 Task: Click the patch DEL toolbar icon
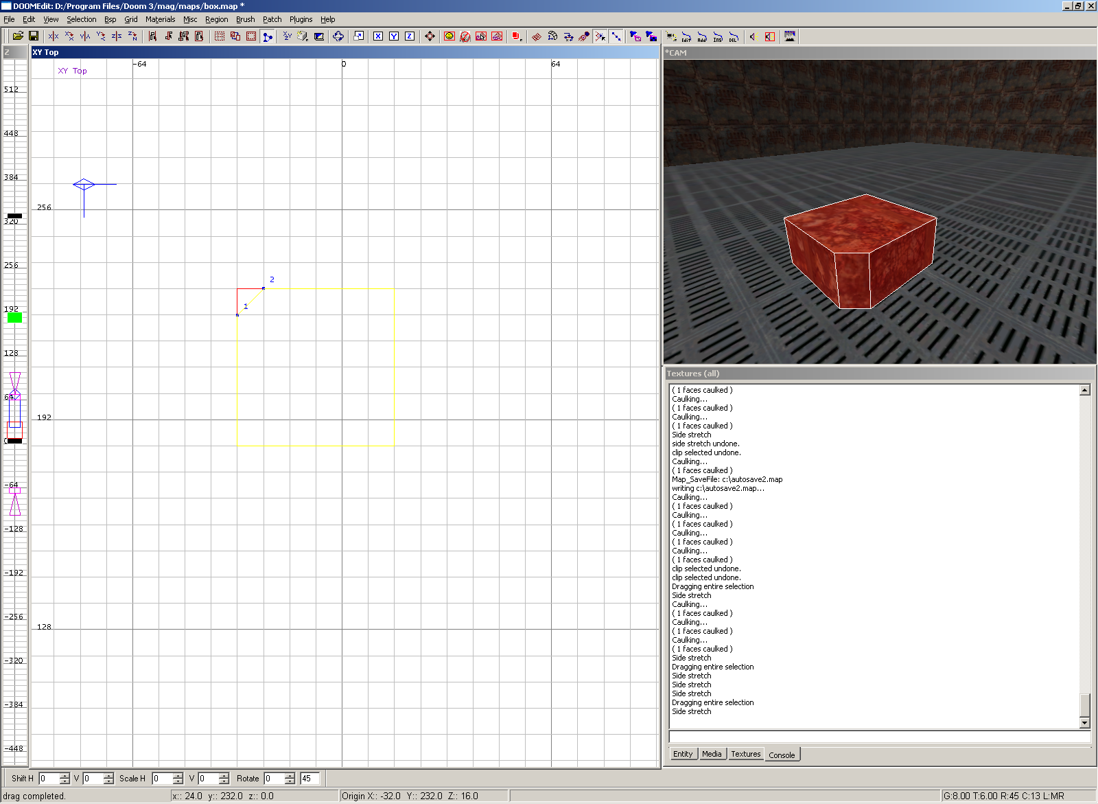pos(734,36)
